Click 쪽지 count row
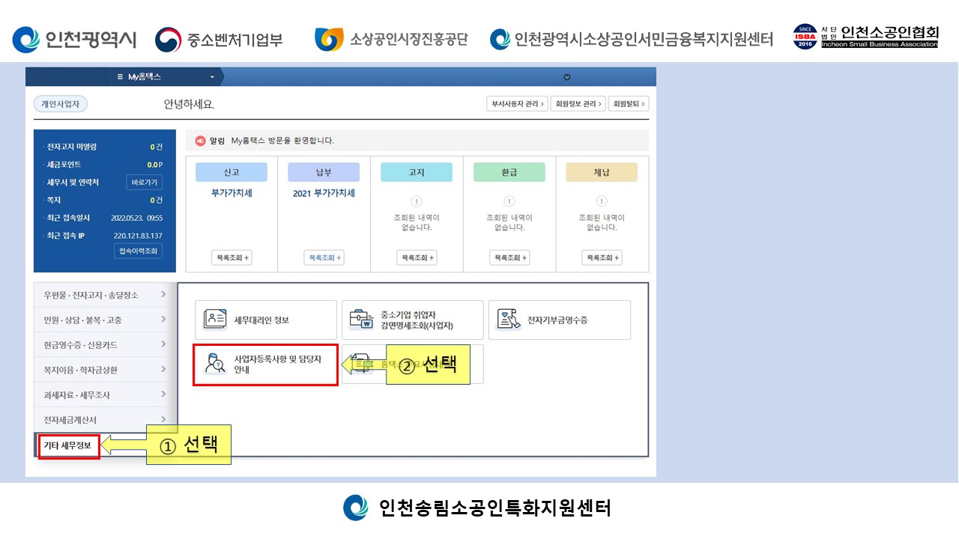This screenshot has width=959, height=539. [103, 200]
